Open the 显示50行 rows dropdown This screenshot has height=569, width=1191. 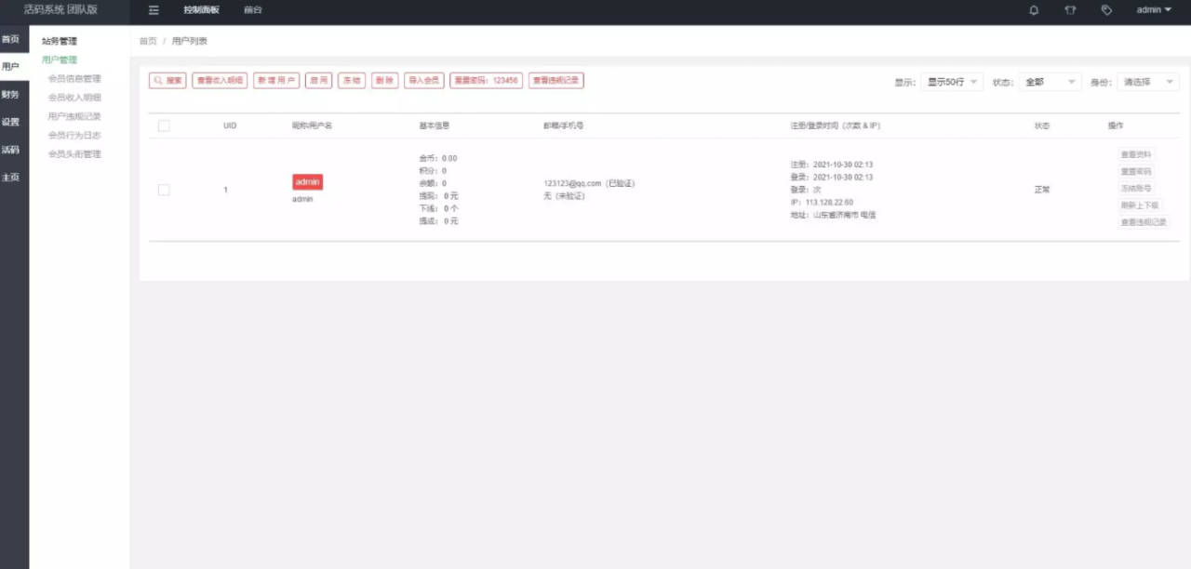[x=952, y=82]
